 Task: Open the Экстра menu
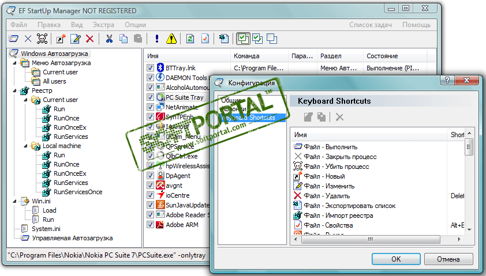pos(103,25)
